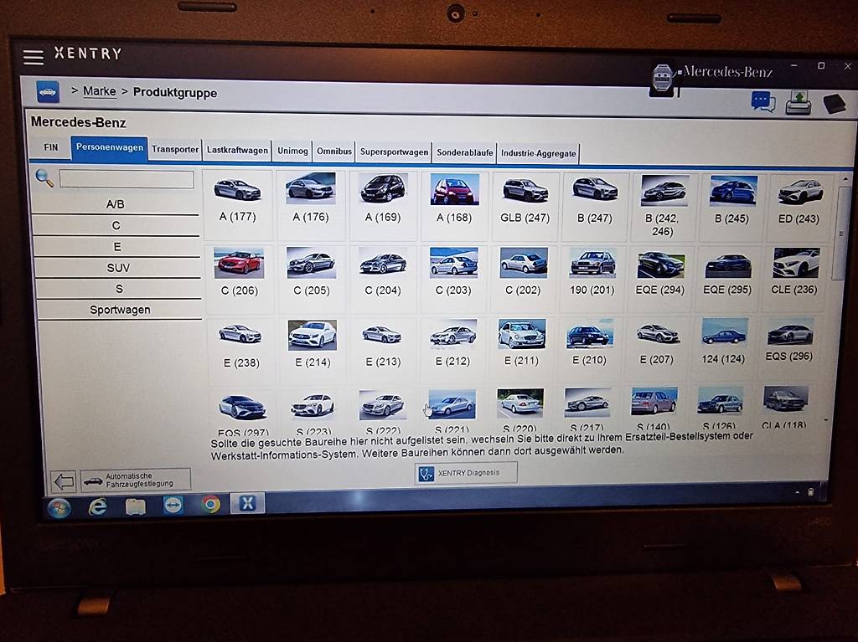
Task: Click the car icon in breadcrumb bar
Action: point(48,91)
